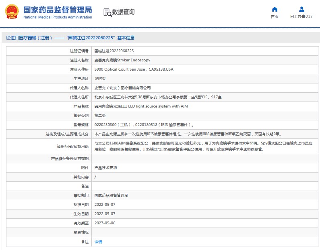Click the 备注 label

[x=85, y=186]
